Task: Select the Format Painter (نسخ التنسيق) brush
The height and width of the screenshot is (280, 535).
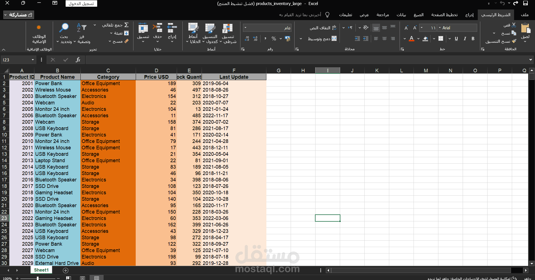Action: click(x=514, y=41)
